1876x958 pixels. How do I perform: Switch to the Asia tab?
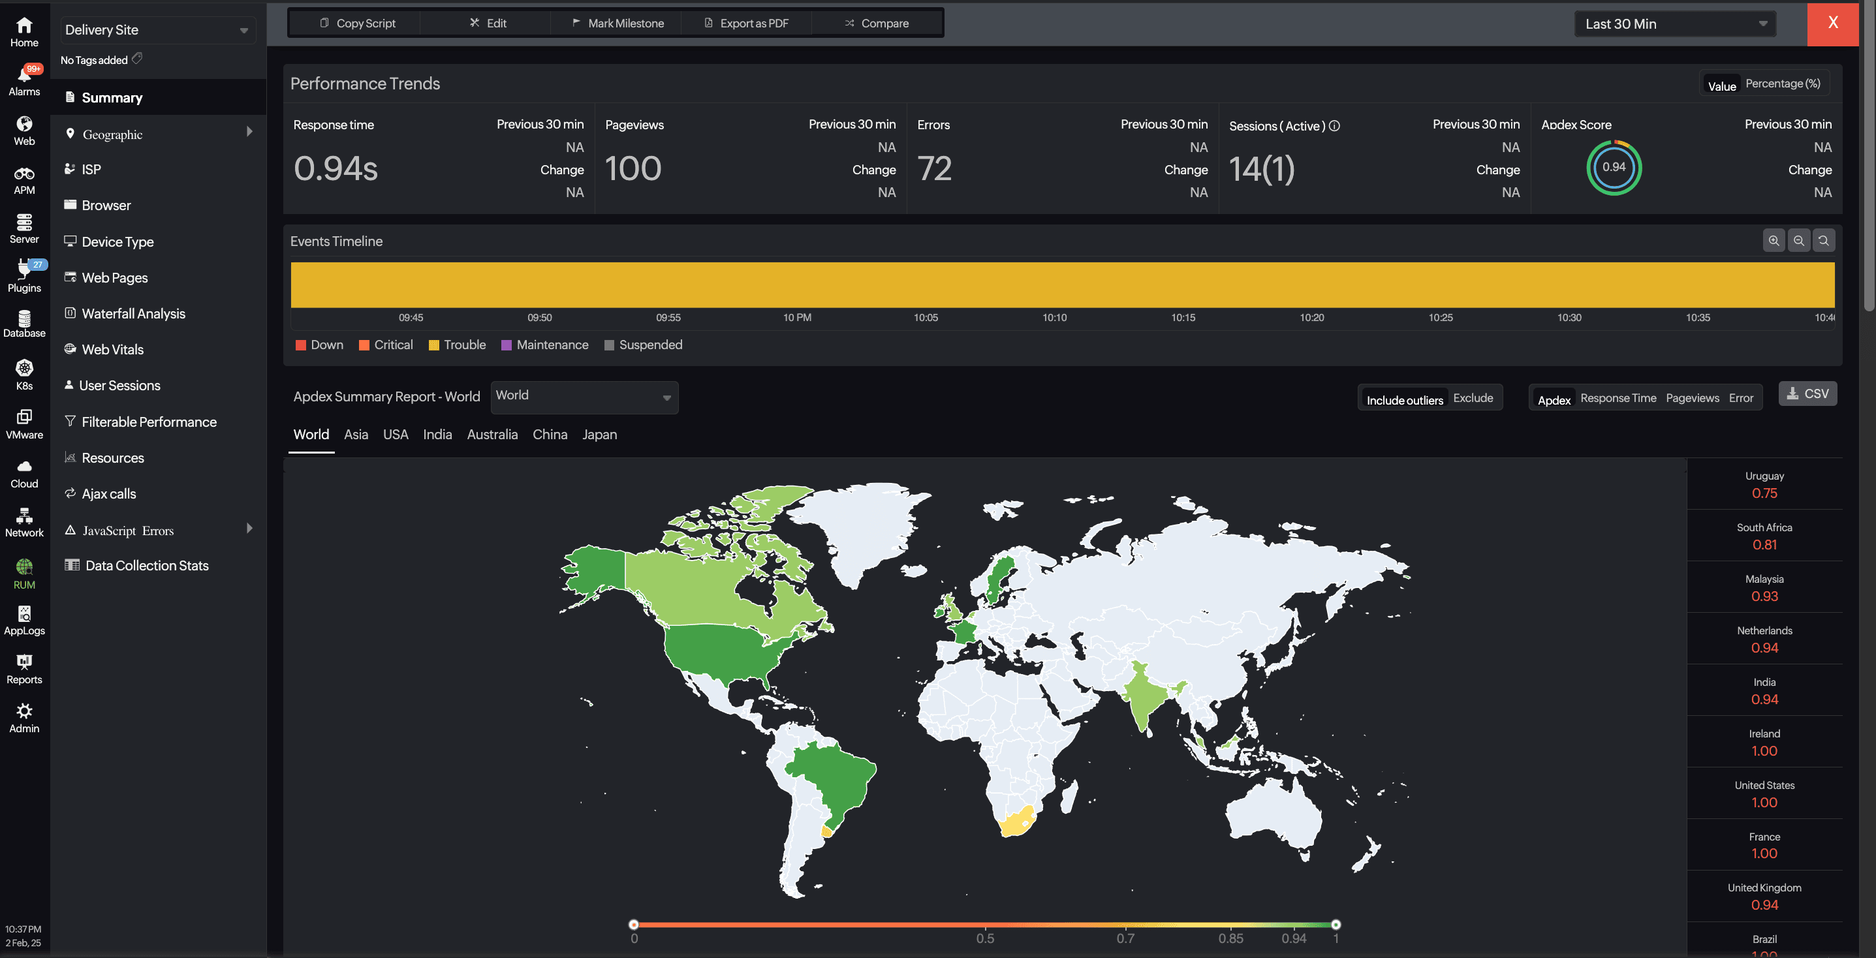point(355,435)
